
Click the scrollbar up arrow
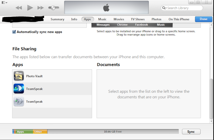click(211, 25)
